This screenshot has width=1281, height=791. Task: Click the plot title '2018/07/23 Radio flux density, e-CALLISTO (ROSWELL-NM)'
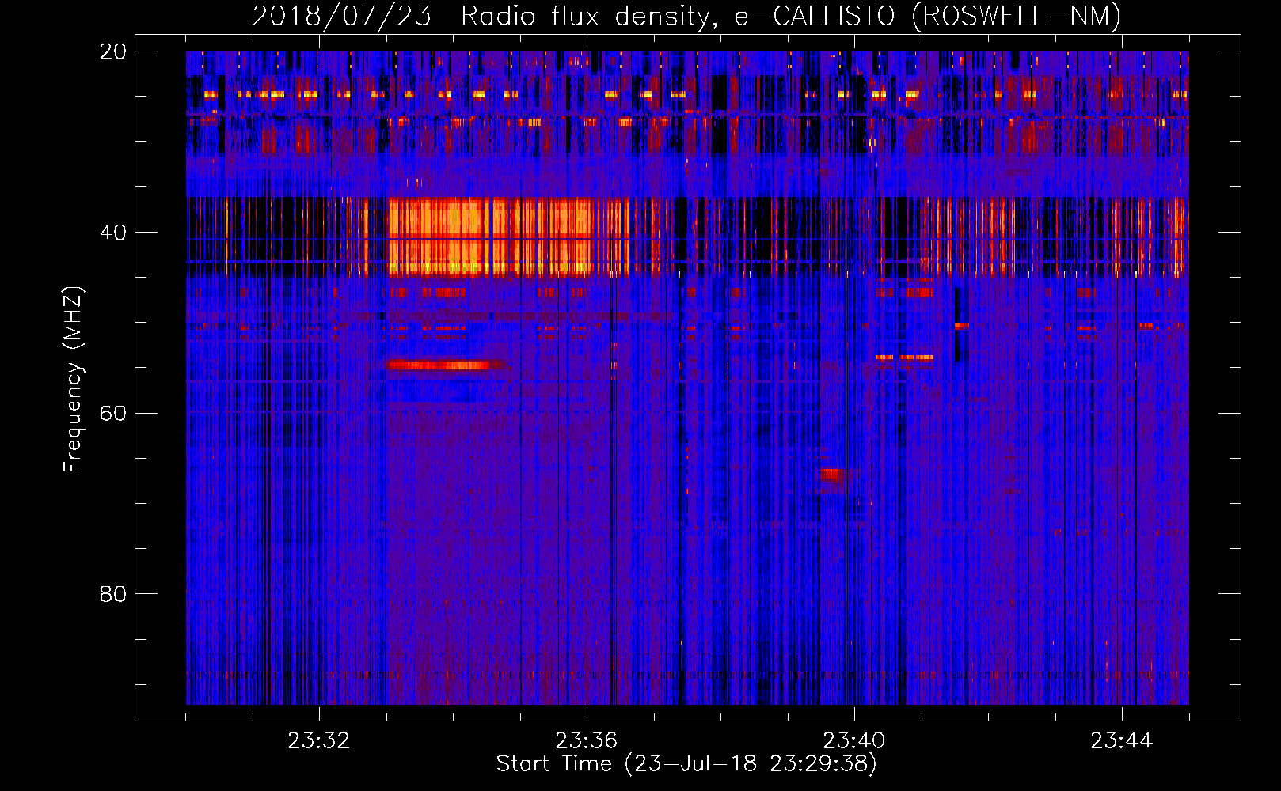coord(686,17)
